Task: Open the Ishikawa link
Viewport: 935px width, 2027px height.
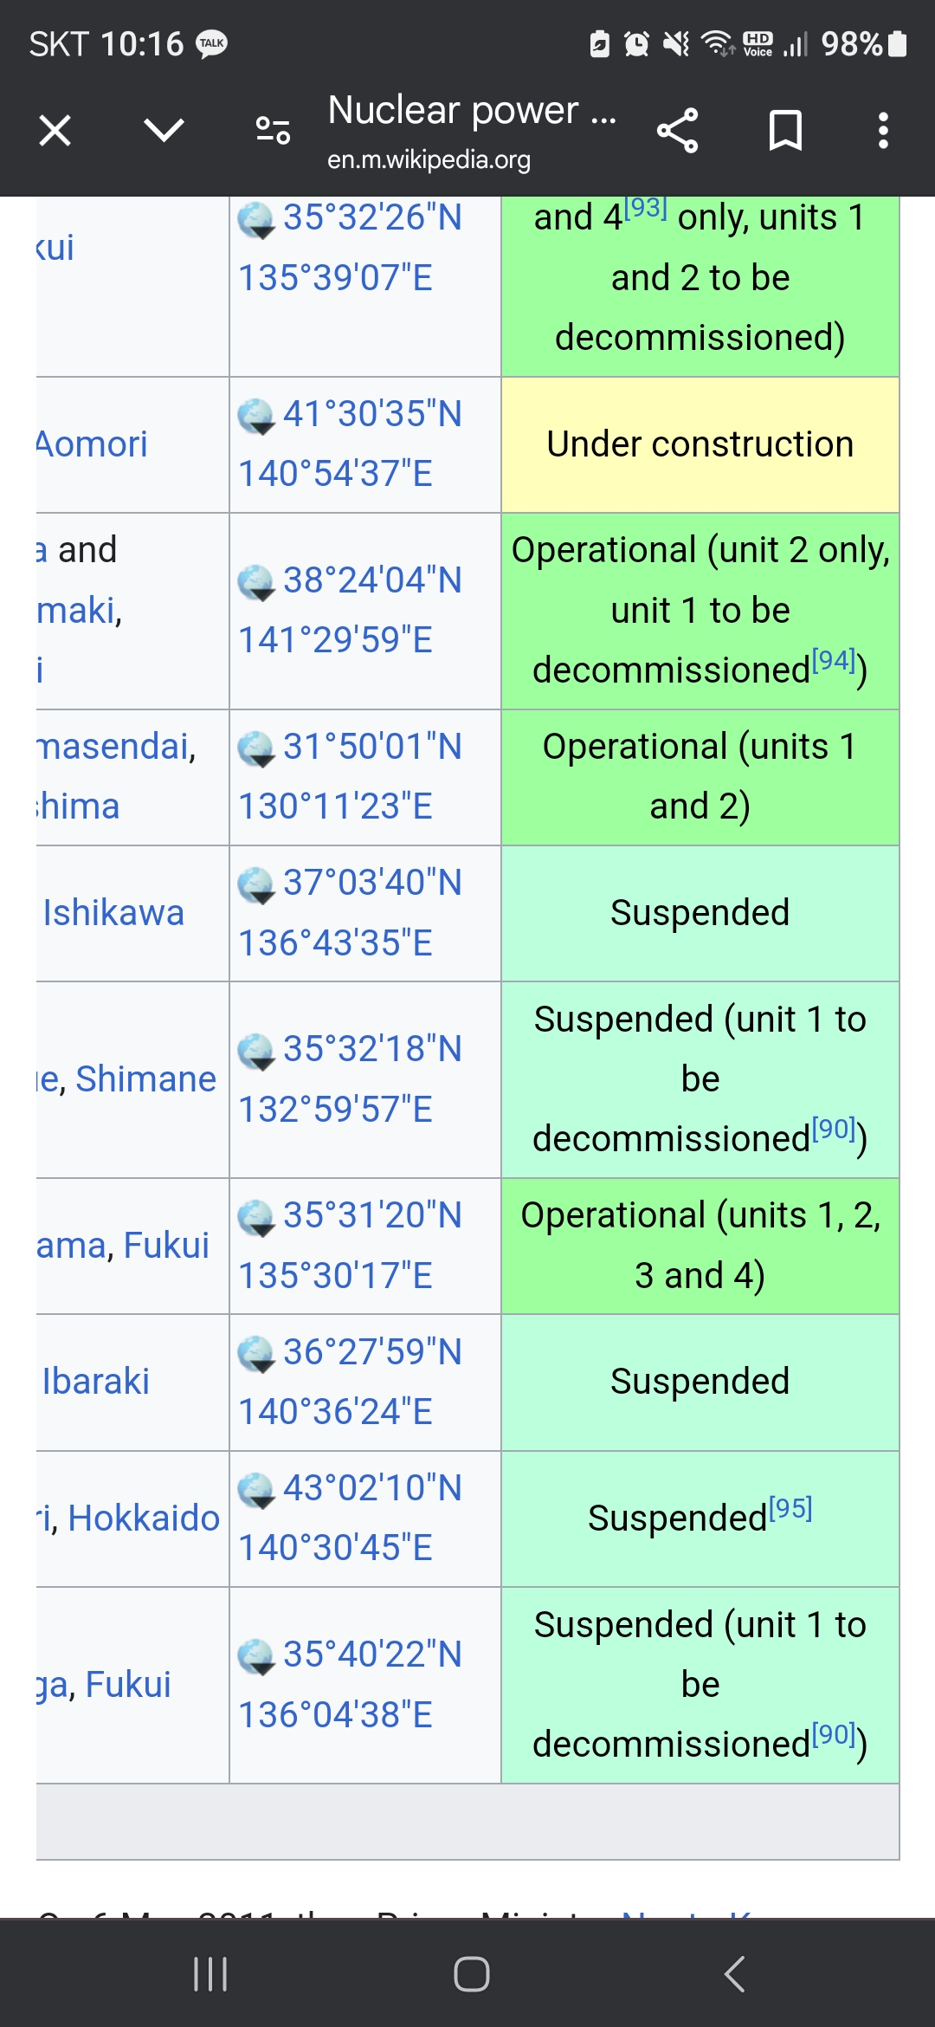Action: (x=113, y=913)
